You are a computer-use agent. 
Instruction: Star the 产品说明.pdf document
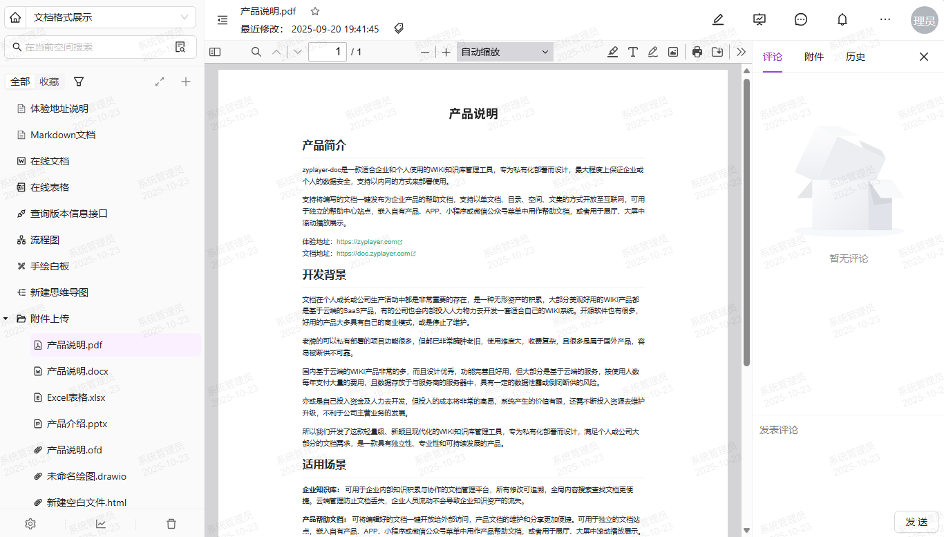pos(315,11)
